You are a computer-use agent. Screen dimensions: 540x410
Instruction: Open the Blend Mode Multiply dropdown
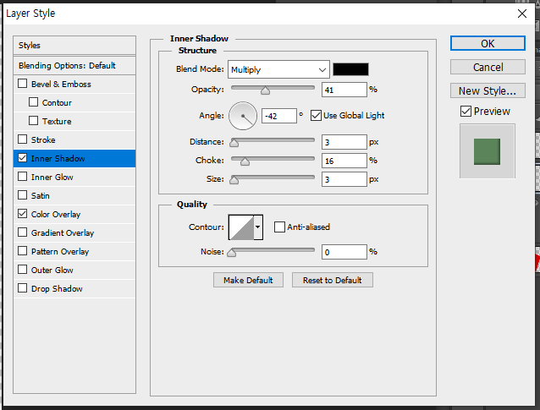278,69
